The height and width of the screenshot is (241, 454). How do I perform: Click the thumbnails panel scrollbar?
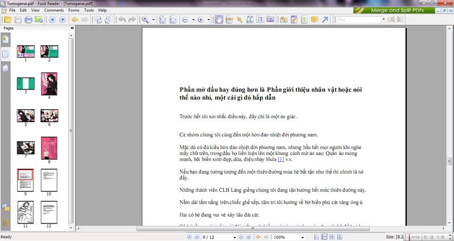tap(72, 131)
